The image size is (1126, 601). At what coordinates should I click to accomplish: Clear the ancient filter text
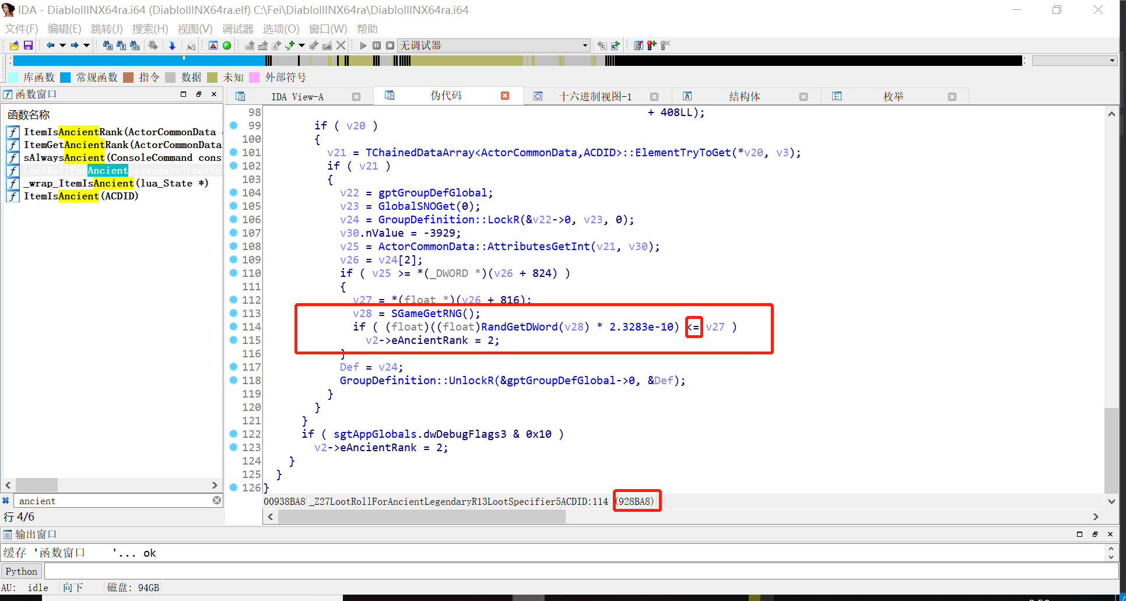(217, 500)
